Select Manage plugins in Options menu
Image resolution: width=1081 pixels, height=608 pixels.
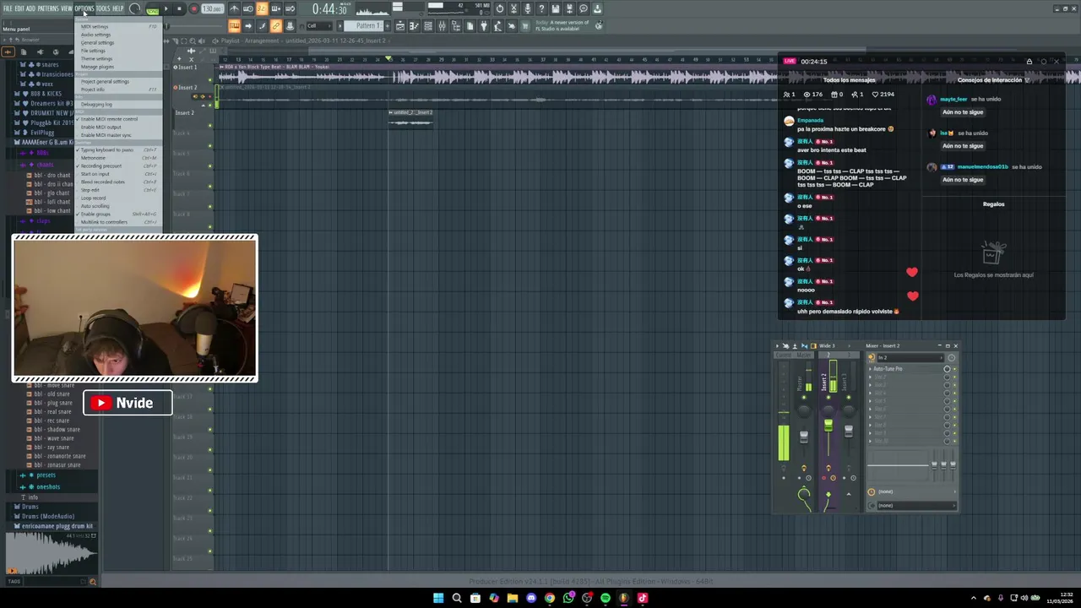coord(118,67)
